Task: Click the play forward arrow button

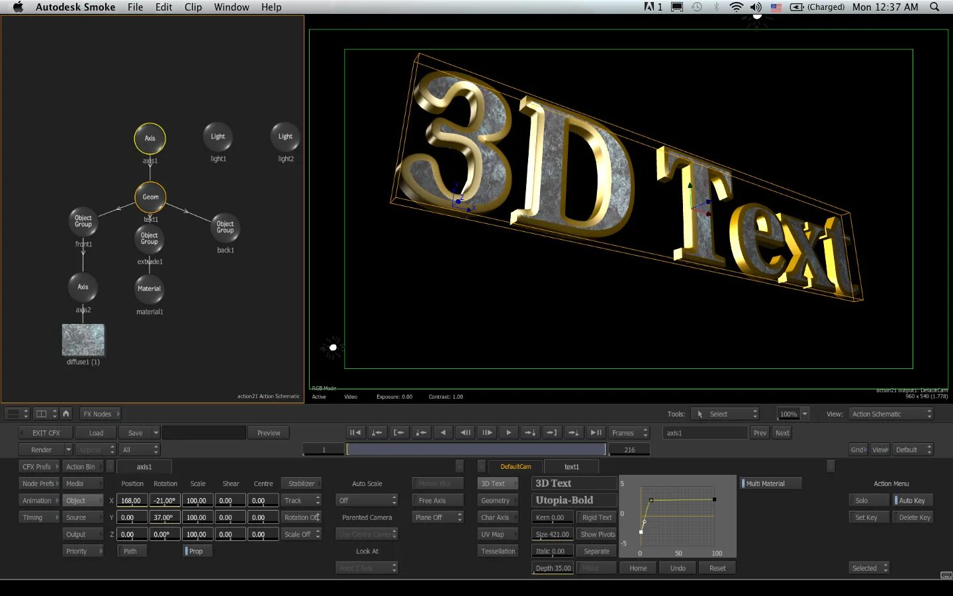Action: (508, 432)
